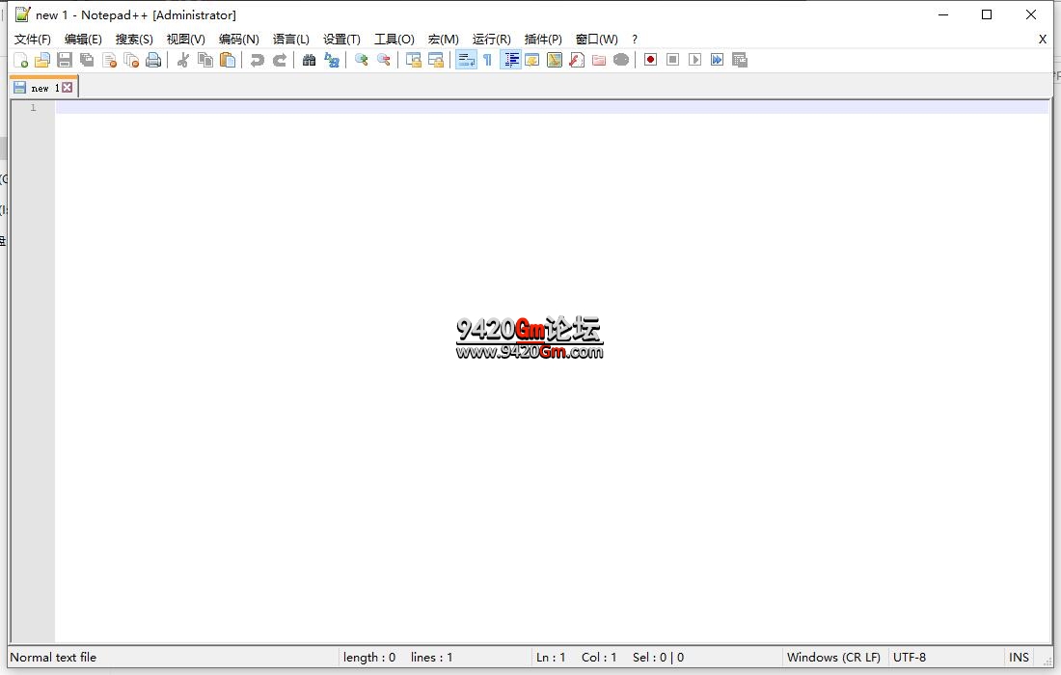The height and width of the screenshot is (675, 1061).
Task: Close the current document via the toolbar Close icon
Action: 109,60
